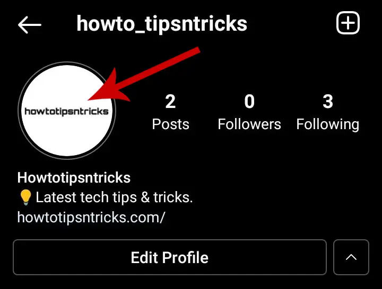Collapse suggestions with the up chevron button
Image resolution: width=382 pixels, height=289 pixels.
(351, 257)
